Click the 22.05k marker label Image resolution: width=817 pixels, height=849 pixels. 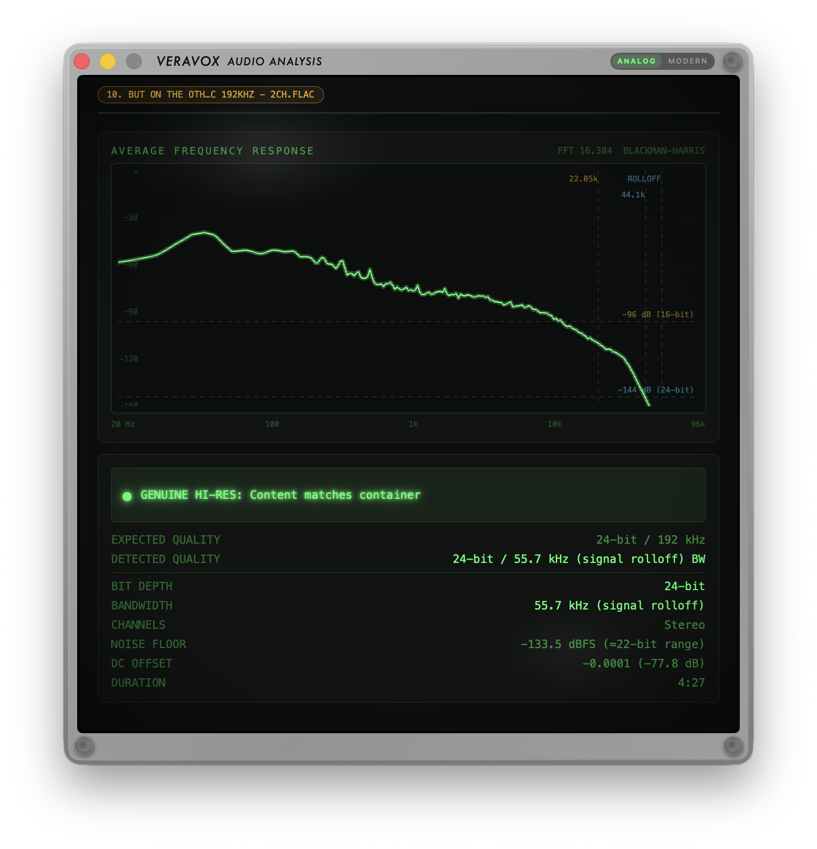point(583,179)
